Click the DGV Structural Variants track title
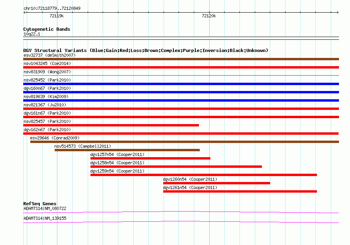350x245 pixels. [146, 50]
